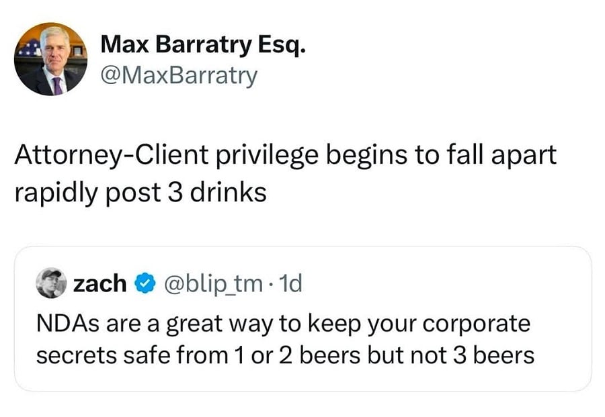Open the quoted tweet from zach
Screen dimensions: 605x417
coord(302,316)
